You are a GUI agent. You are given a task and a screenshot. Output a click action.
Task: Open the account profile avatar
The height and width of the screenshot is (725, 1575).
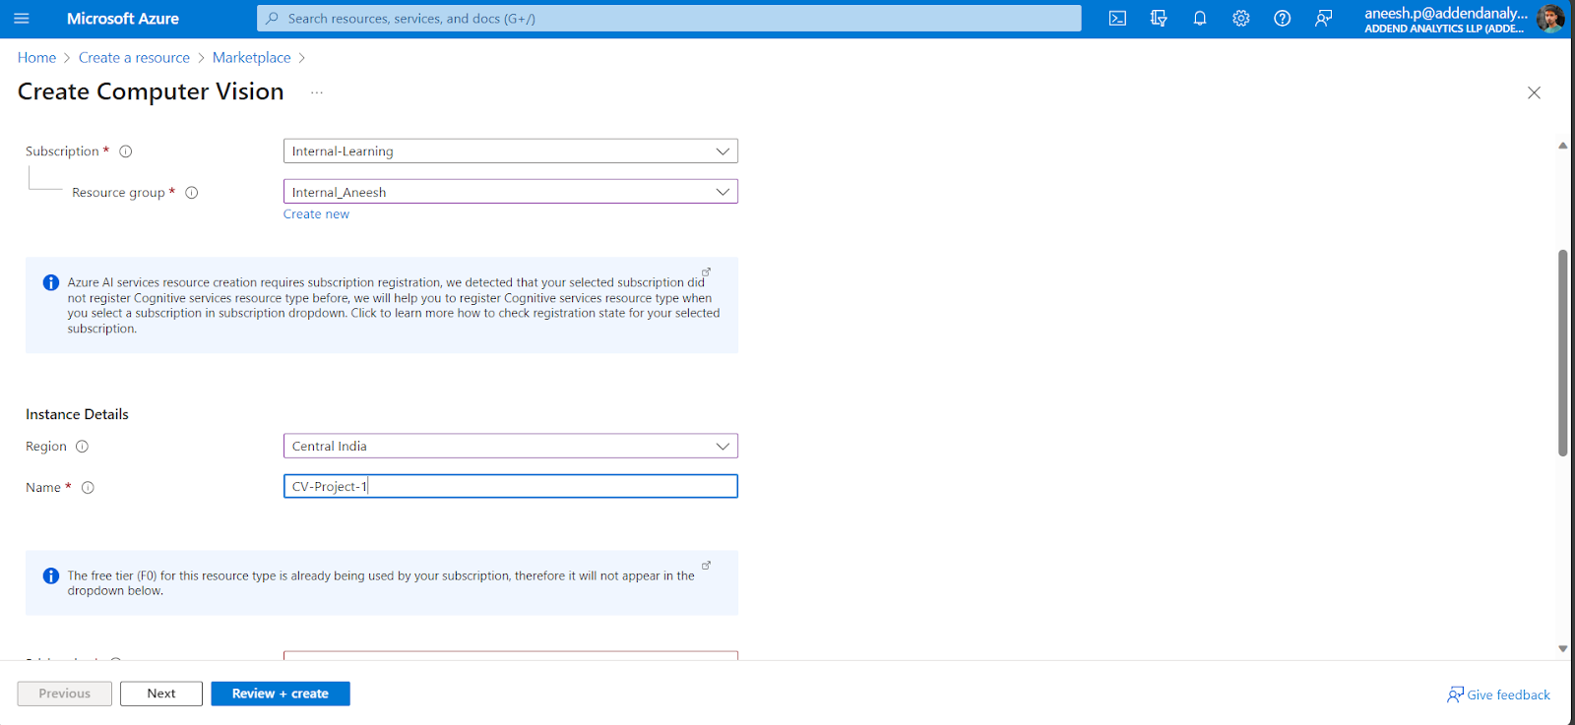(x=1550, y=19)
